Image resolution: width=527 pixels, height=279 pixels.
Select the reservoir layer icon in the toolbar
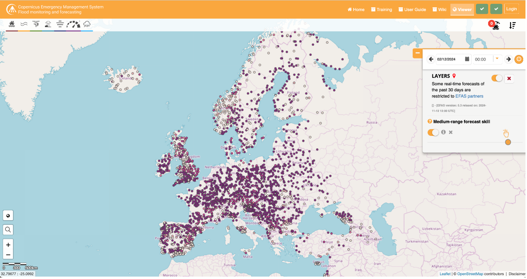pyautogui.click(x=48, y=24)
